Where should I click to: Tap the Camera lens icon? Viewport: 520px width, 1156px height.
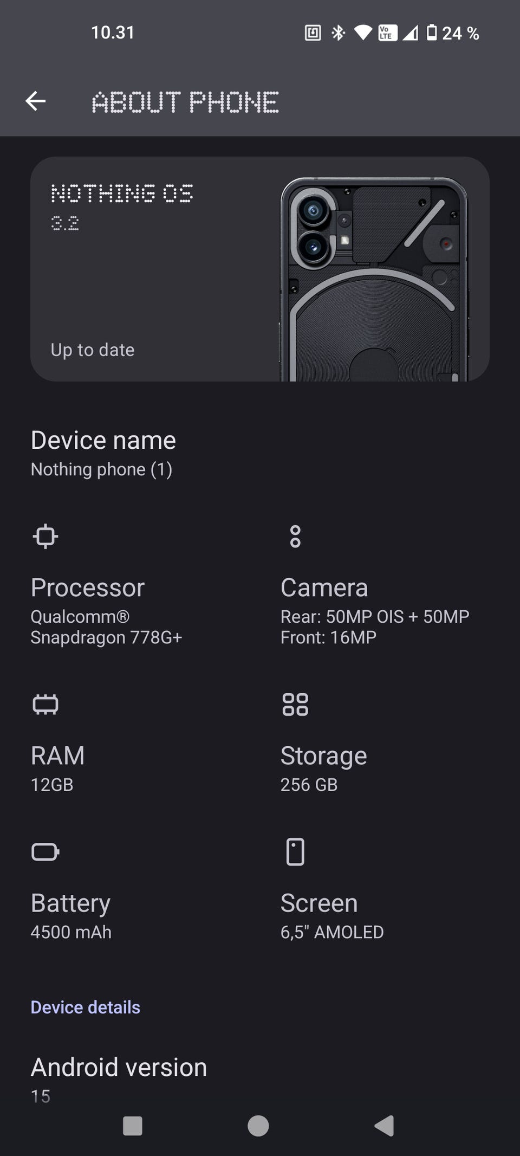pyautogui.click(x=295, y=537)
